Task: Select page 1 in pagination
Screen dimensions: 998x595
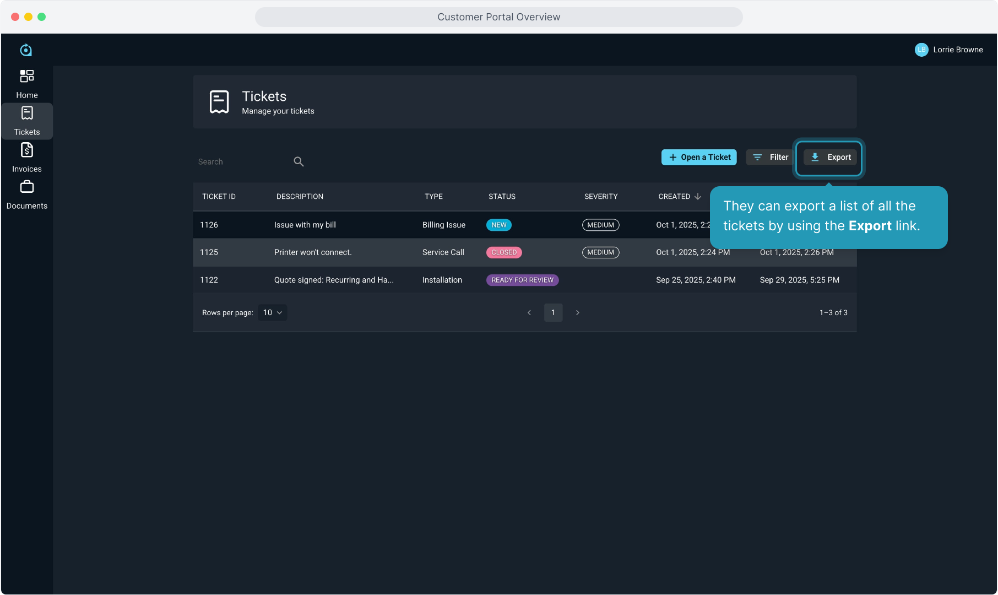Action: point(553,312)
